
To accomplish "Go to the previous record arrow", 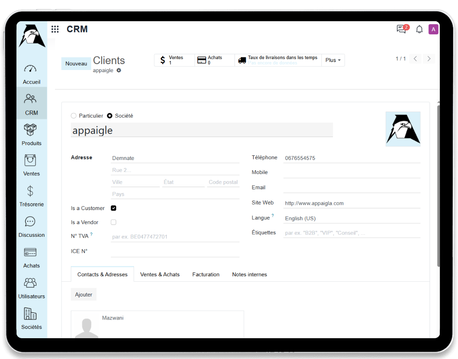I will point(415,59).
